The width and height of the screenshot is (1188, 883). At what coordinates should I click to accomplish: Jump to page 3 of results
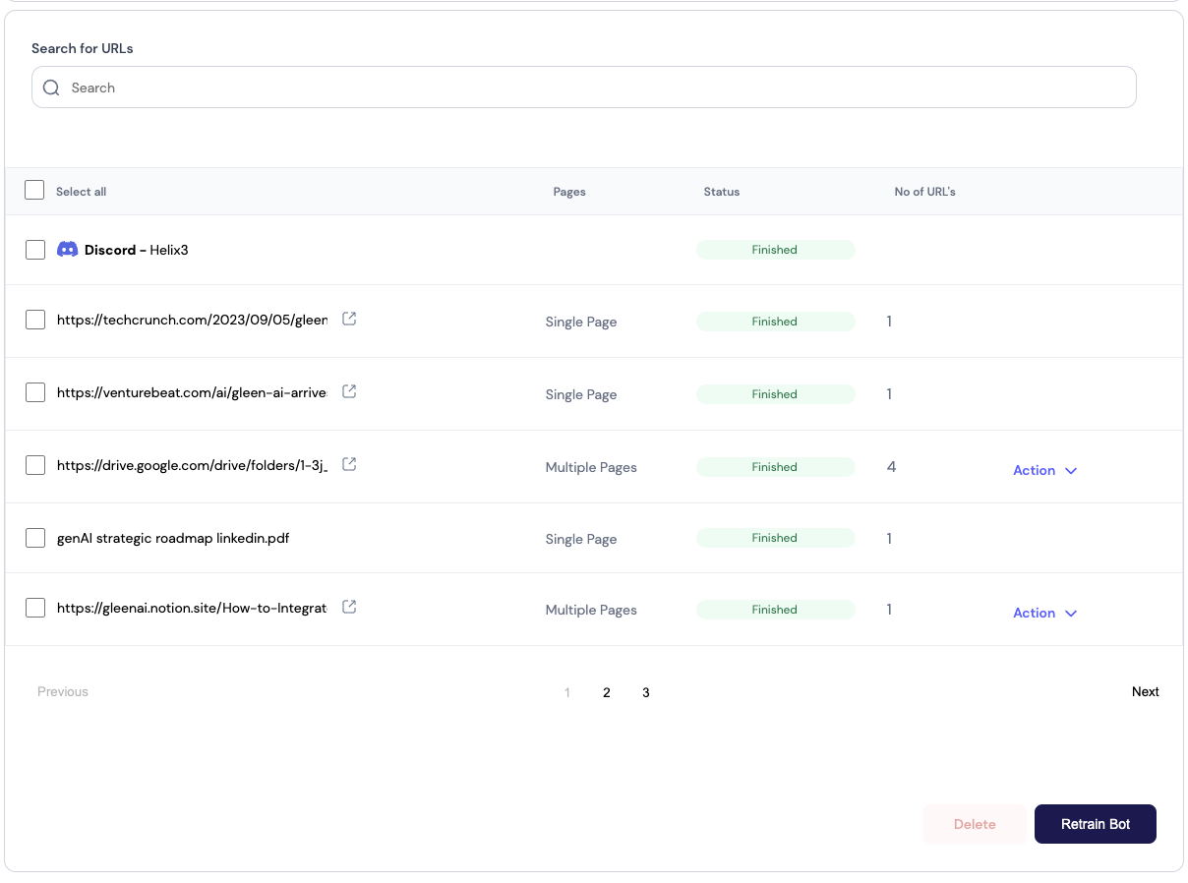[646, 692]
